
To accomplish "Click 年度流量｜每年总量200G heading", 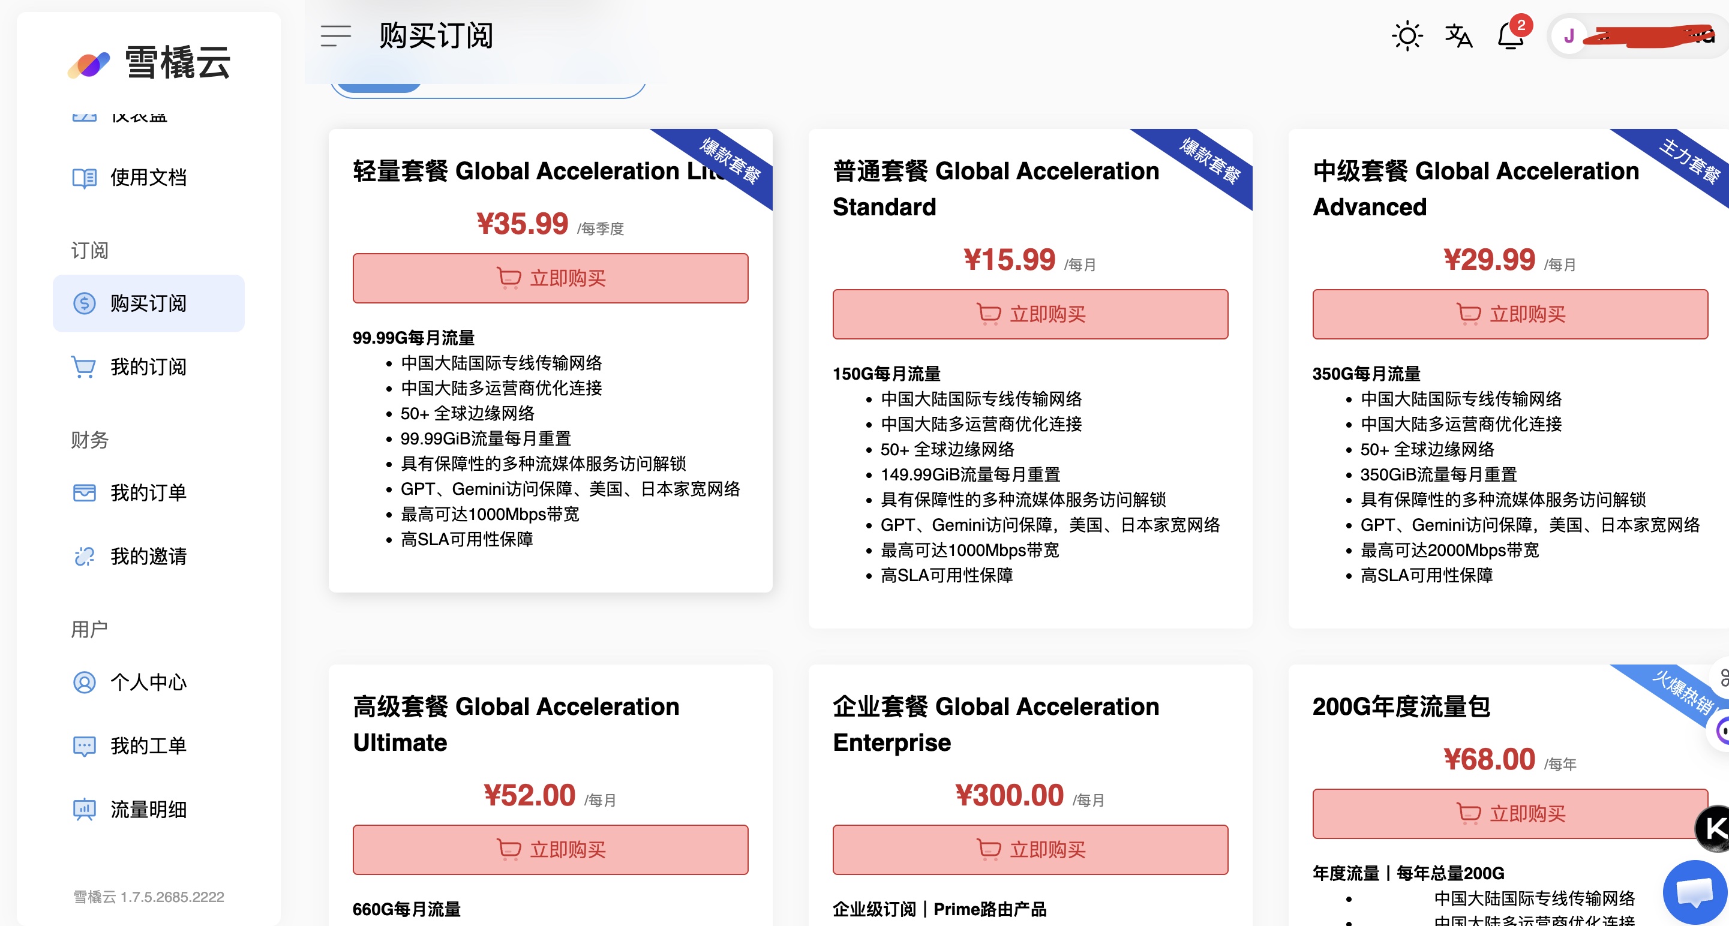I will (1408, 873).
